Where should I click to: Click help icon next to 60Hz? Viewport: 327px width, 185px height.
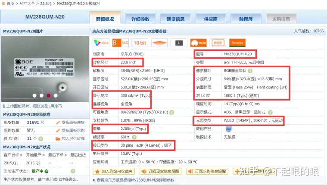(x=134, y=137)
